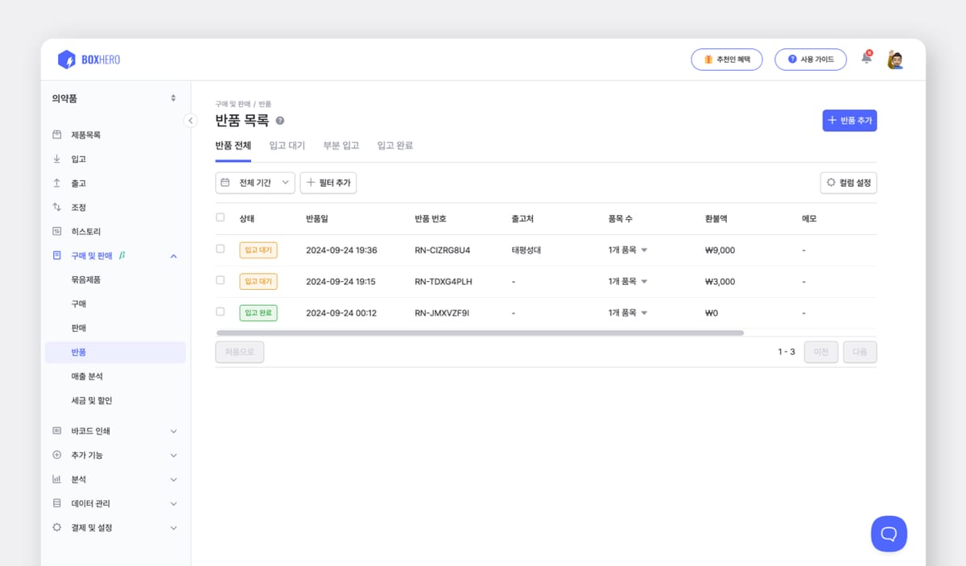Open the notification bell icon
Image resolution: width=966 pixels, height=566 pixels.
(x=866, y=59)
